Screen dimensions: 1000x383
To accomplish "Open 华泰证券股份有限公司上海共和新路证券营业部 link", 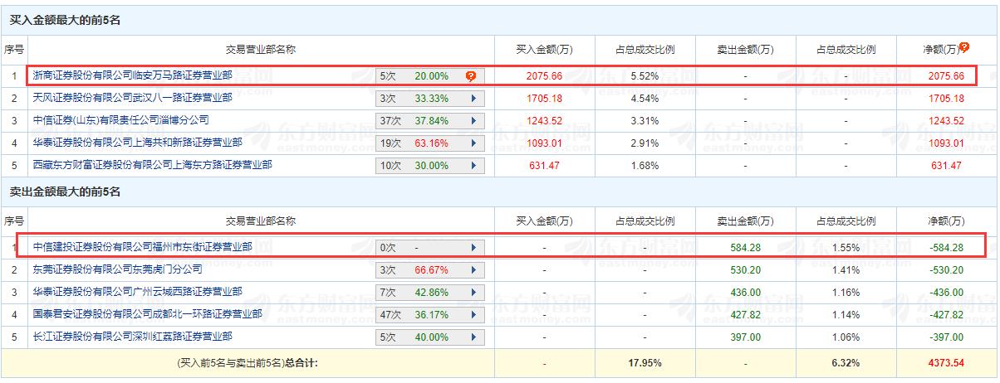I will [137, 143].
